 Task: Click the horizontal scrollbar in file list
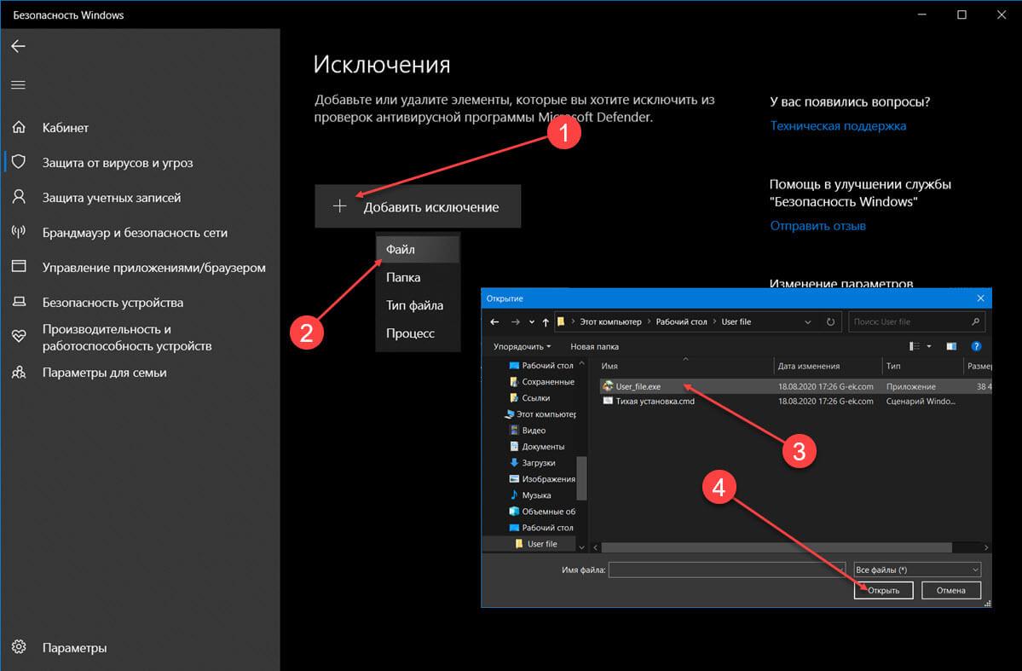[777, 547]
